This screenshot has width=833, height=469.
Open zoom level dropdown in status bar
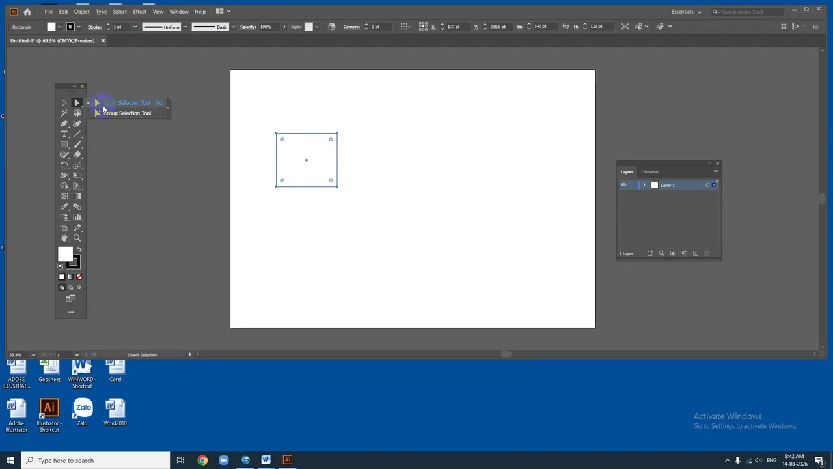(33, 355)
